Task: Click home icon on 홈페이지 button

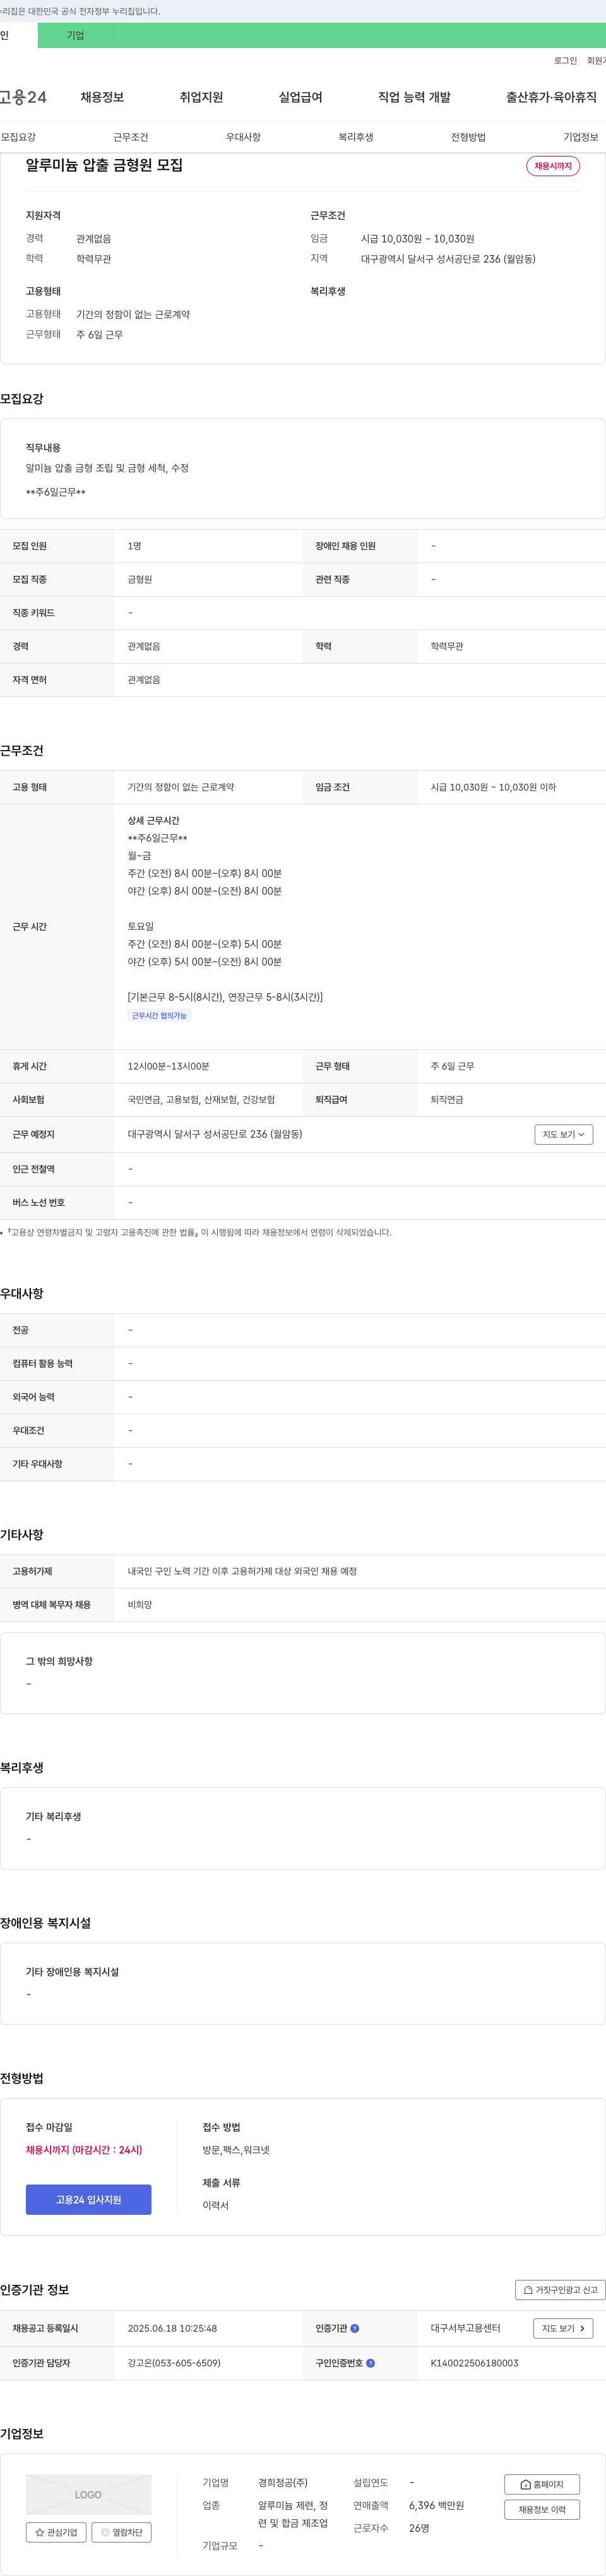Action: [x=526, y=2484]
